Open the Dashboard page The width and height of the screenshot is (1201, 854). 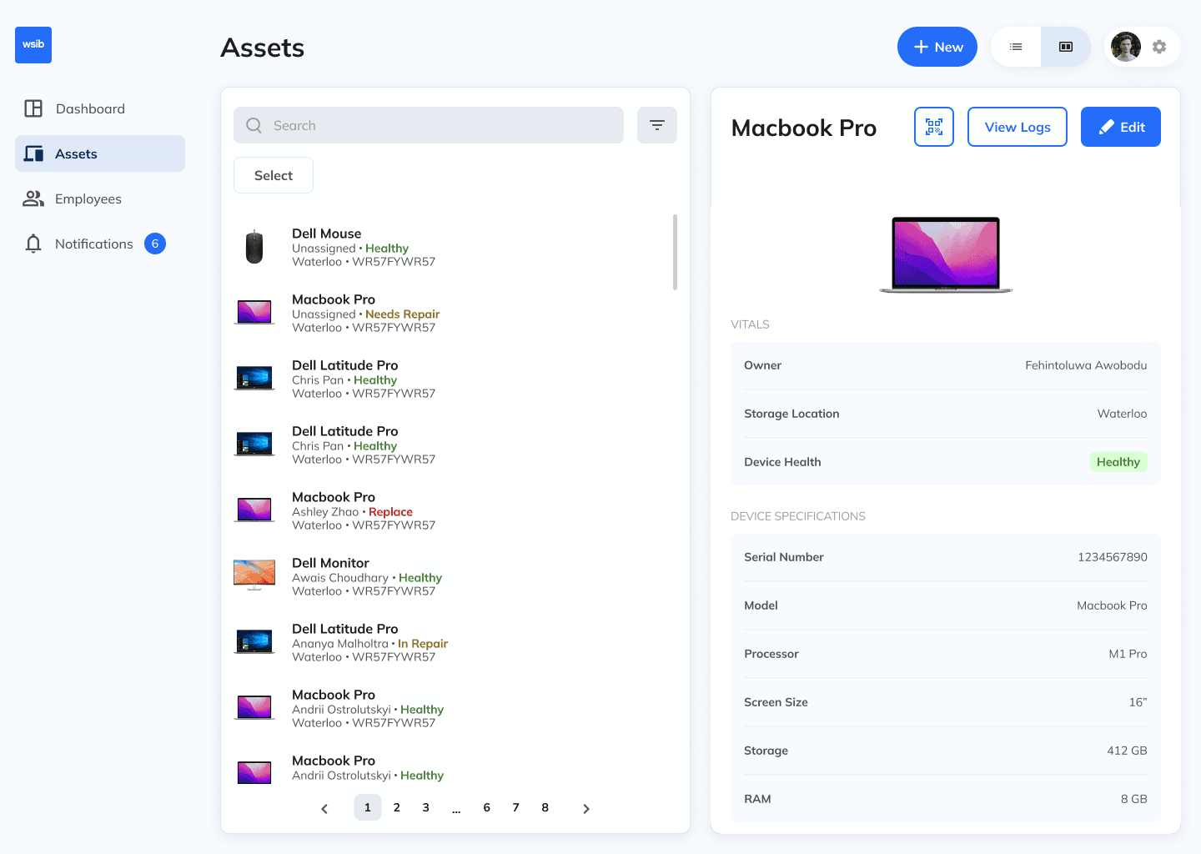pyautogui.click(x=100, y=108)
